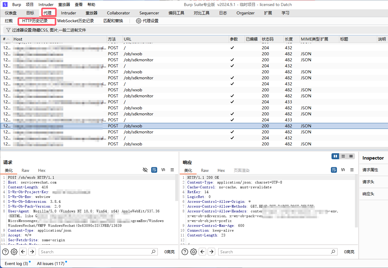
Task: Toggle word wrap in the request panel
Action: (x=154, y=170)
